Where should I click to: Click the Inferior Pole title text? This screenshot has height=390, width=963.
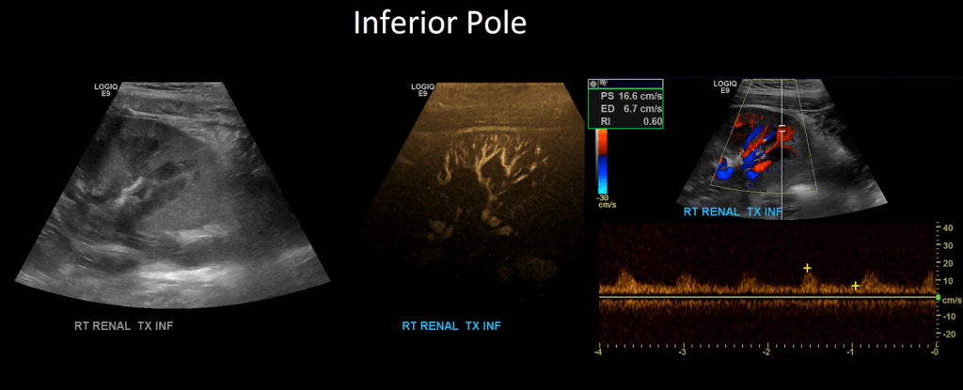pos(439,23)
